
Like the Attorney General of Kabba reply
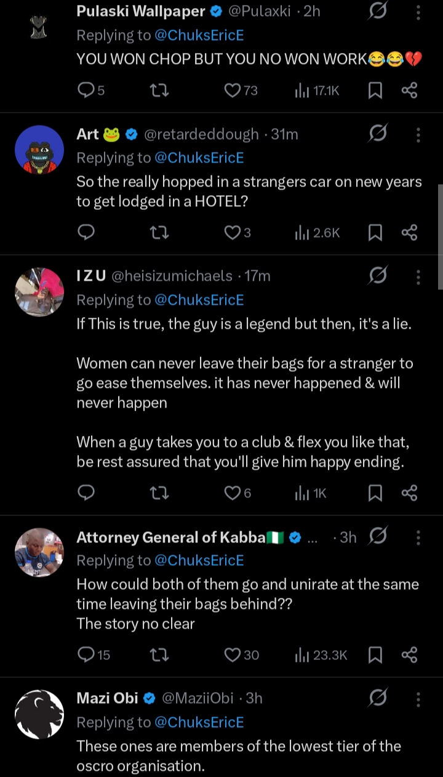233,655
